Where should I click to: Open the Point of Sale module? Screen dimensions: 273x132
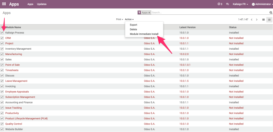136,65
